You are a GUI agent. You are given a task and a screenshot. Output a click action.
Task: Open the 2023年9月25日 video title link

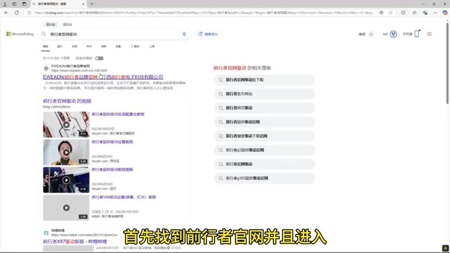point(112,142)
